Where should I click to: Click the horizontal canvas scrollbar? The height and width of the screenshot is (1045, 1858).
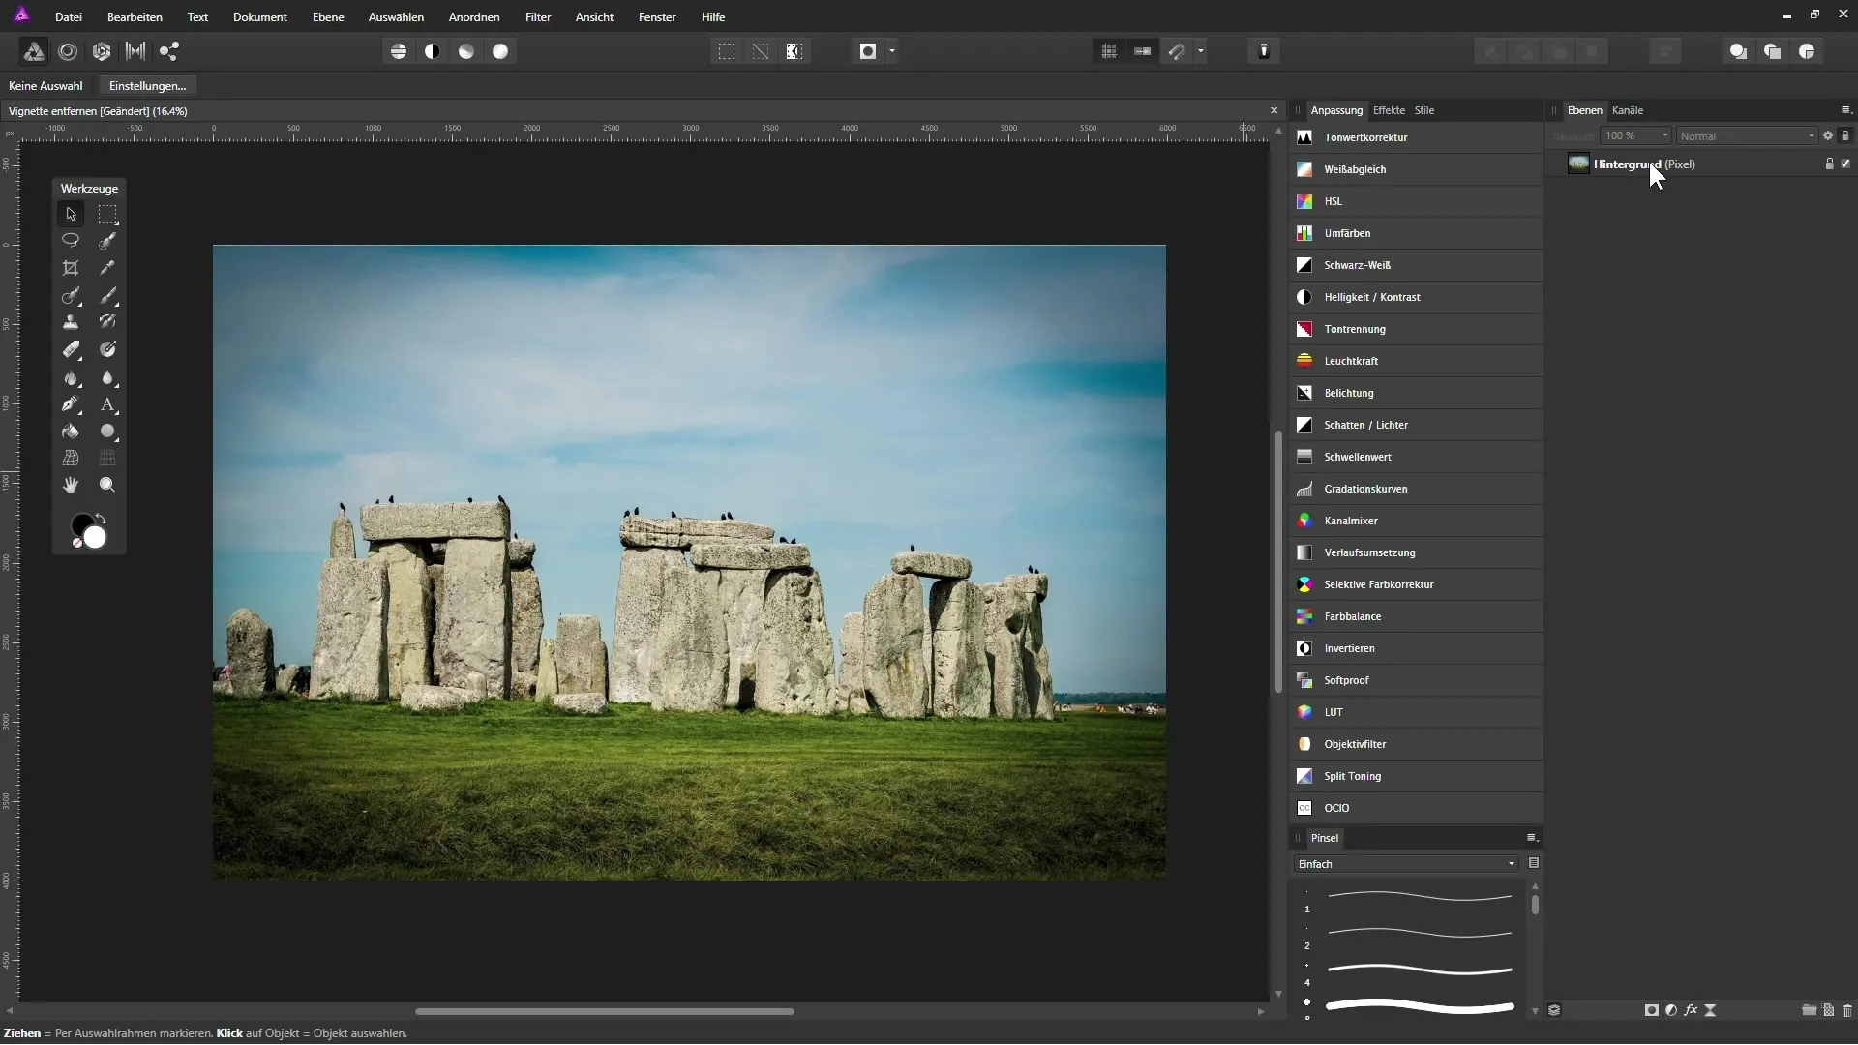pyautogui.click(x=605, y=1011)
